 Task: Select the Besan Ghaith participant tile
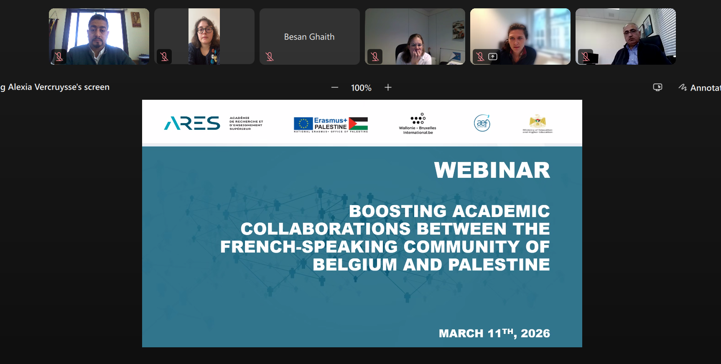point(309,37)
